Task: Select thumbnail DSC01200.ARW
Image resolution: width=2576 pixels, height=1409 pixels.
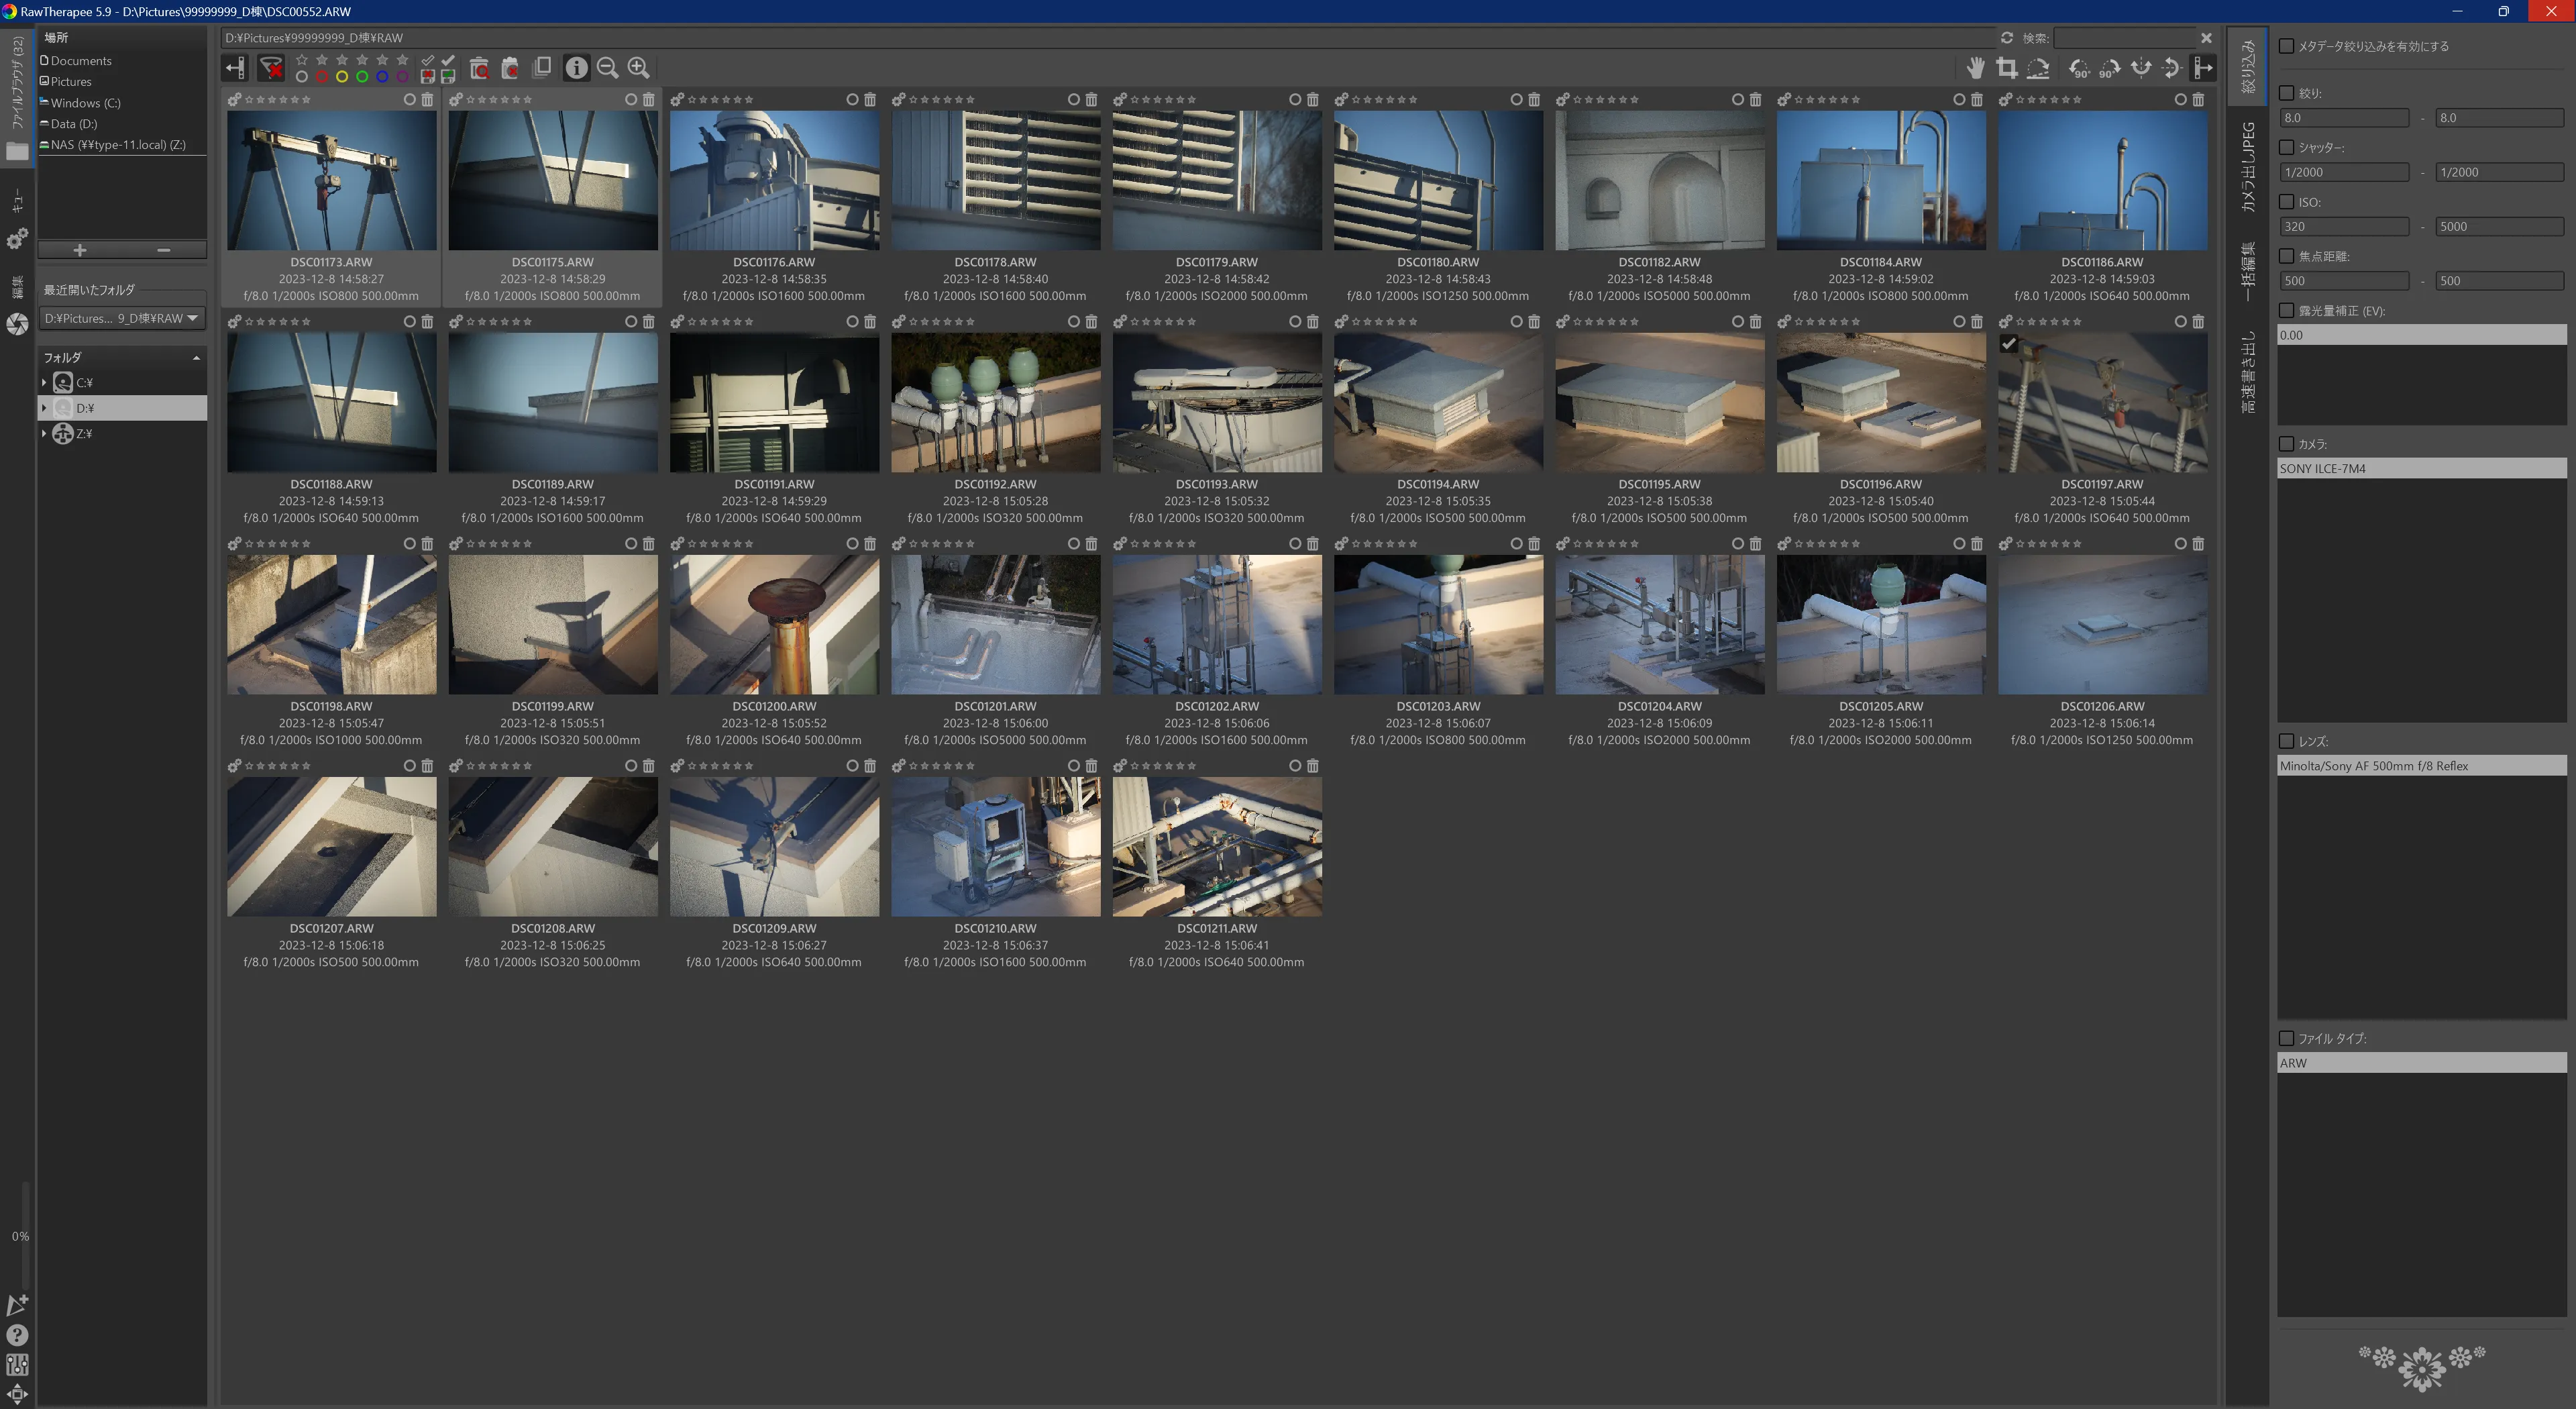Action: point(774,625)
